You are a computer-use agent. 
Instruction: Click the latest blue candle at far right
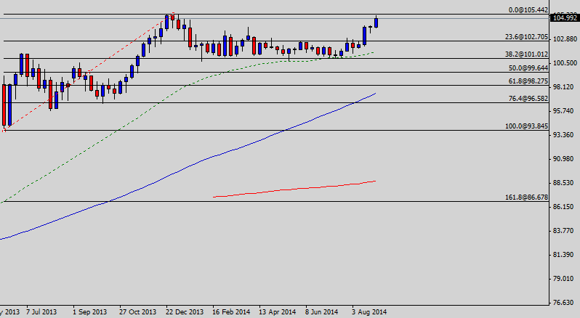(376, 23)
